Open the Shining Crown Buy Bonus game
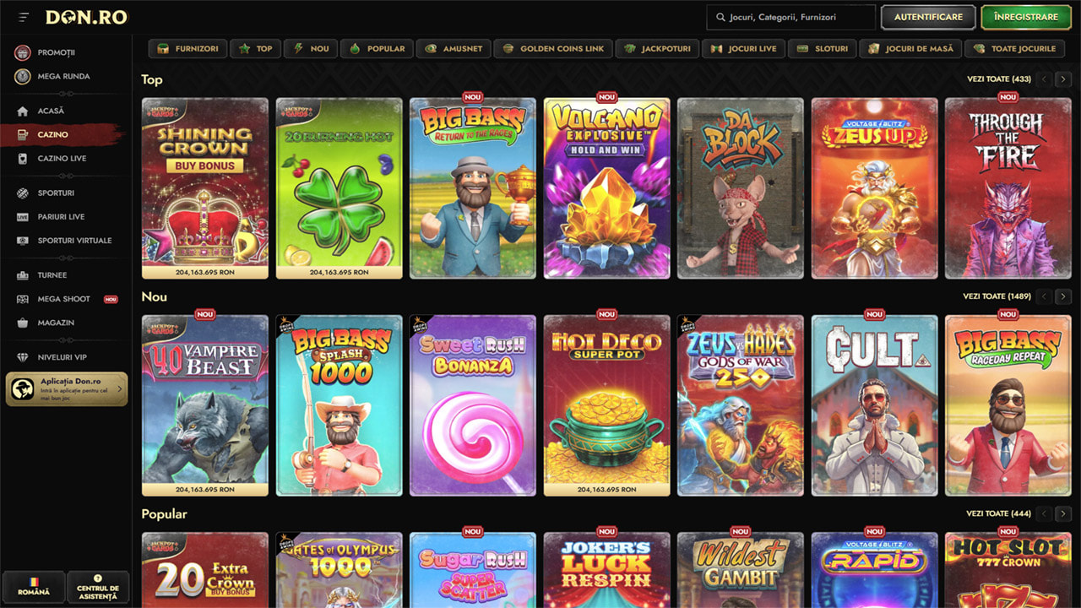Image resolution: width=1081 pixels, height=608 pixels. pos(205,188)
